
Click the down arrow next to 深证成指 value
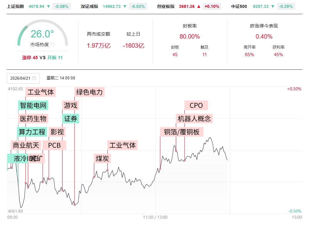click(x=125, y=6)
